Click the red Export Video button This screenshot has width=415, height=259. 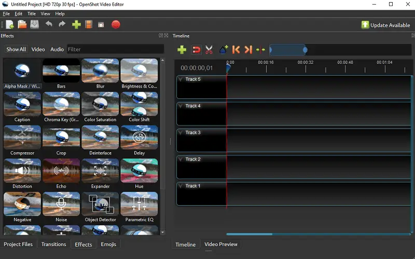pos(116,24)
